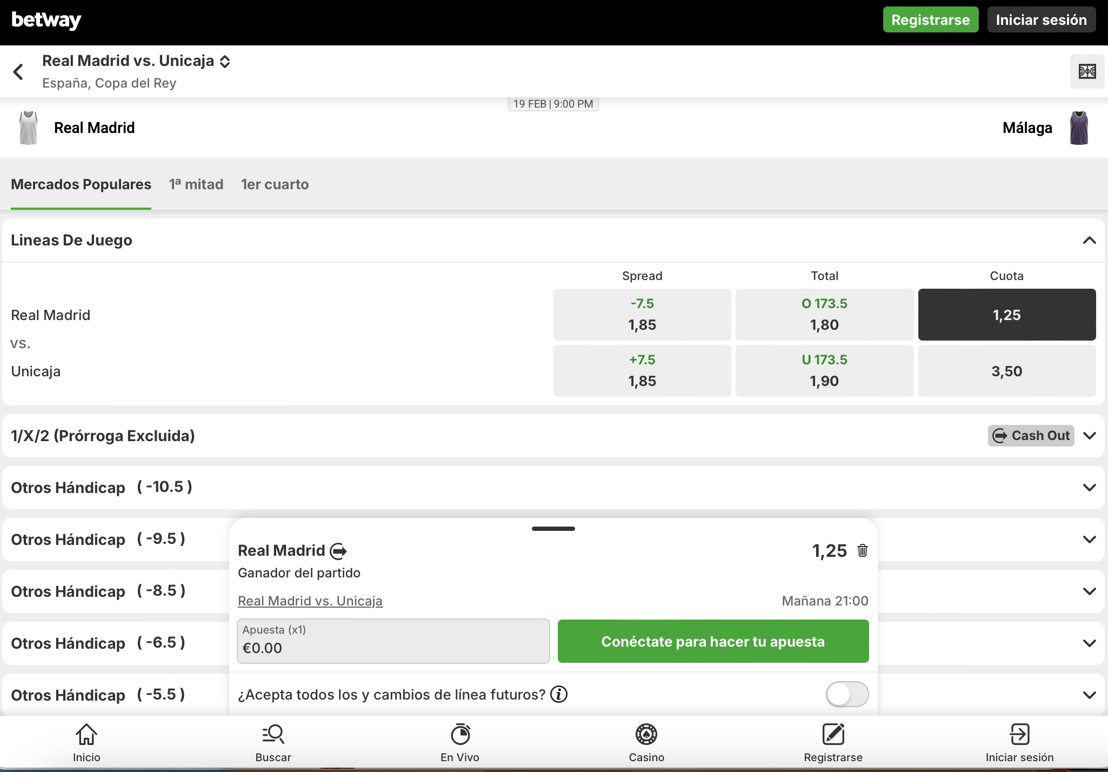Tap the info icon about line changes
The image size is (1108, 772).
coord(559,694)
